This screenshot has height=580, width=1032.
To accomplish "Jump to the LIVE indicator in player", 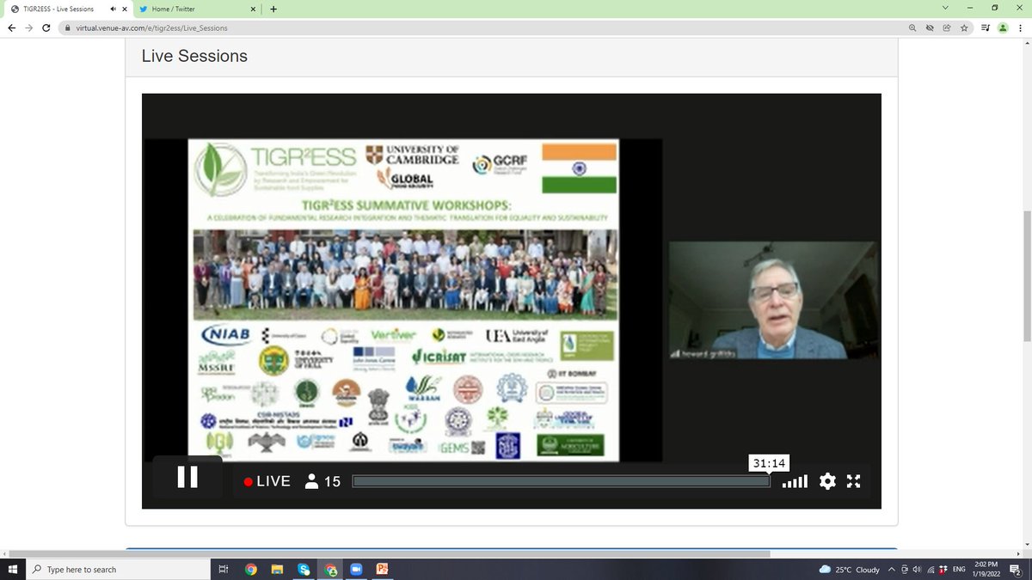I will click(x=267, y=481).
